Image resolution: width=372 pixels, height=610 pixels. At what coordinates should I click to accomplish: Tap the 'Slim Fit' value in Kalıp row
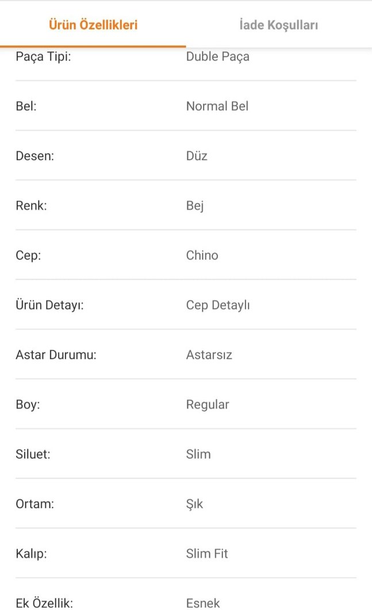pyautogui.click(x=206, y=554)
